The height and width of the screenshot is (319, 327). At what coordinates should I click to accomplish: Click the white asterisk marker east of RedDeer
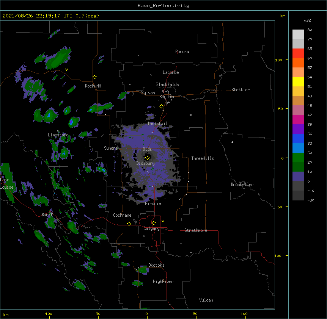[190, 115]
